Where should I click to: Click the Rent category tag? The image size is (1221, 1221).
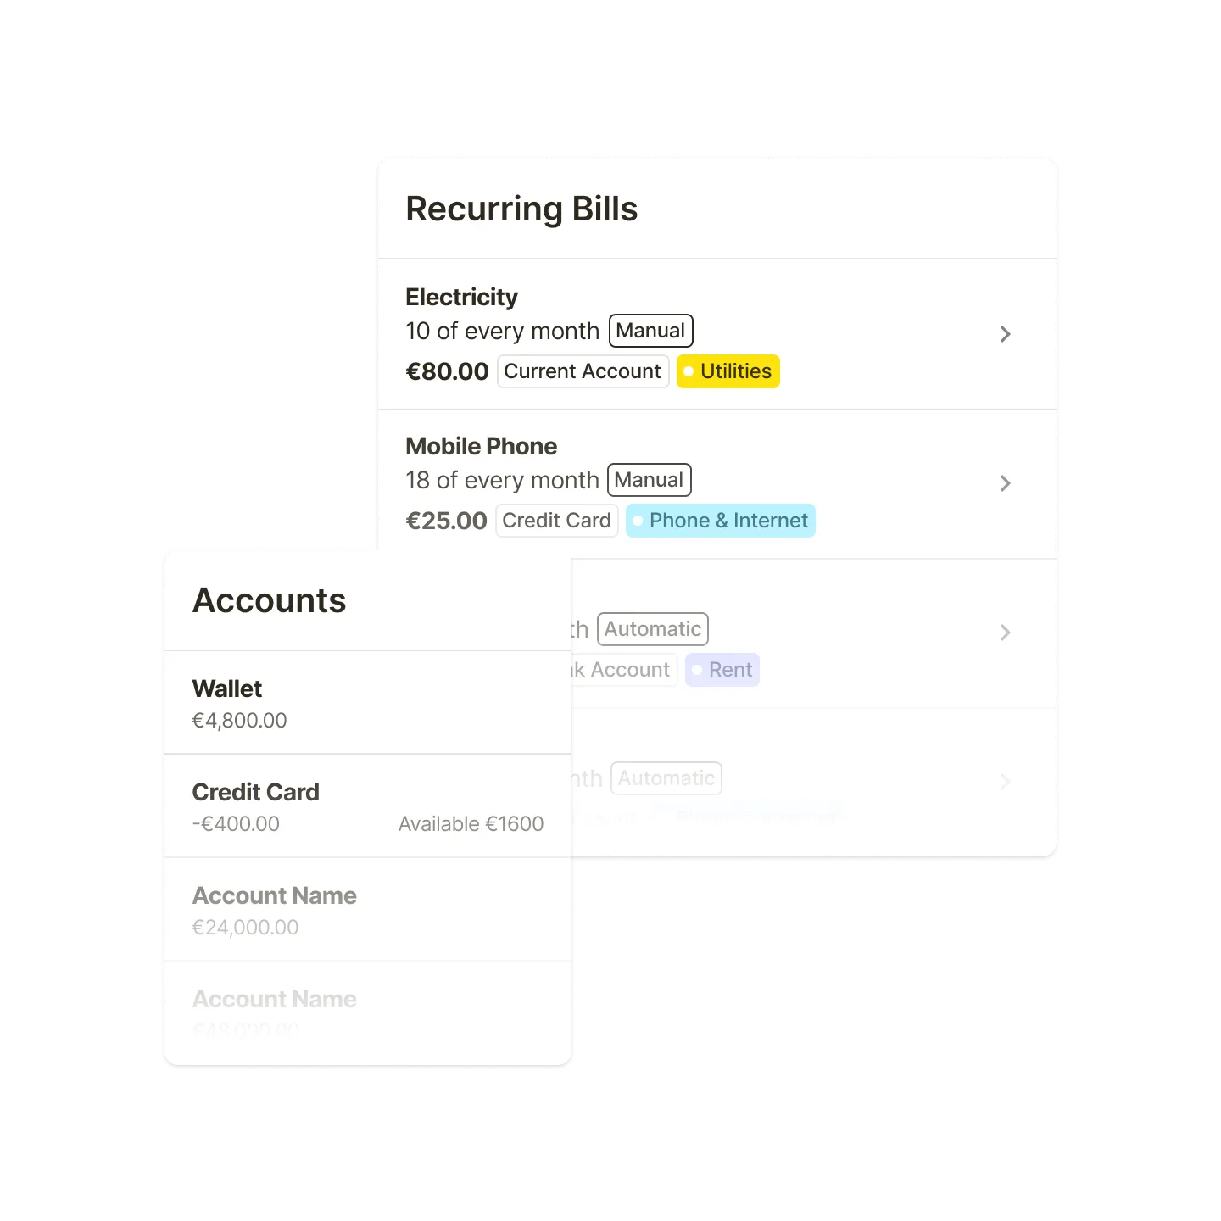(722, 669)
